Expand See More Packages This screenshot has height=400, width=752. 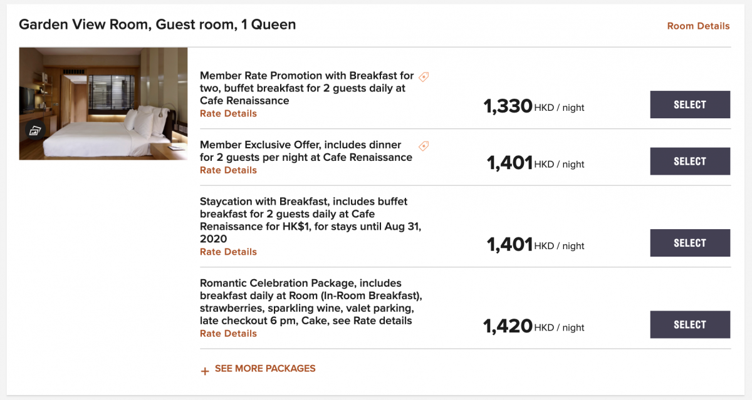tap(264, 369)
